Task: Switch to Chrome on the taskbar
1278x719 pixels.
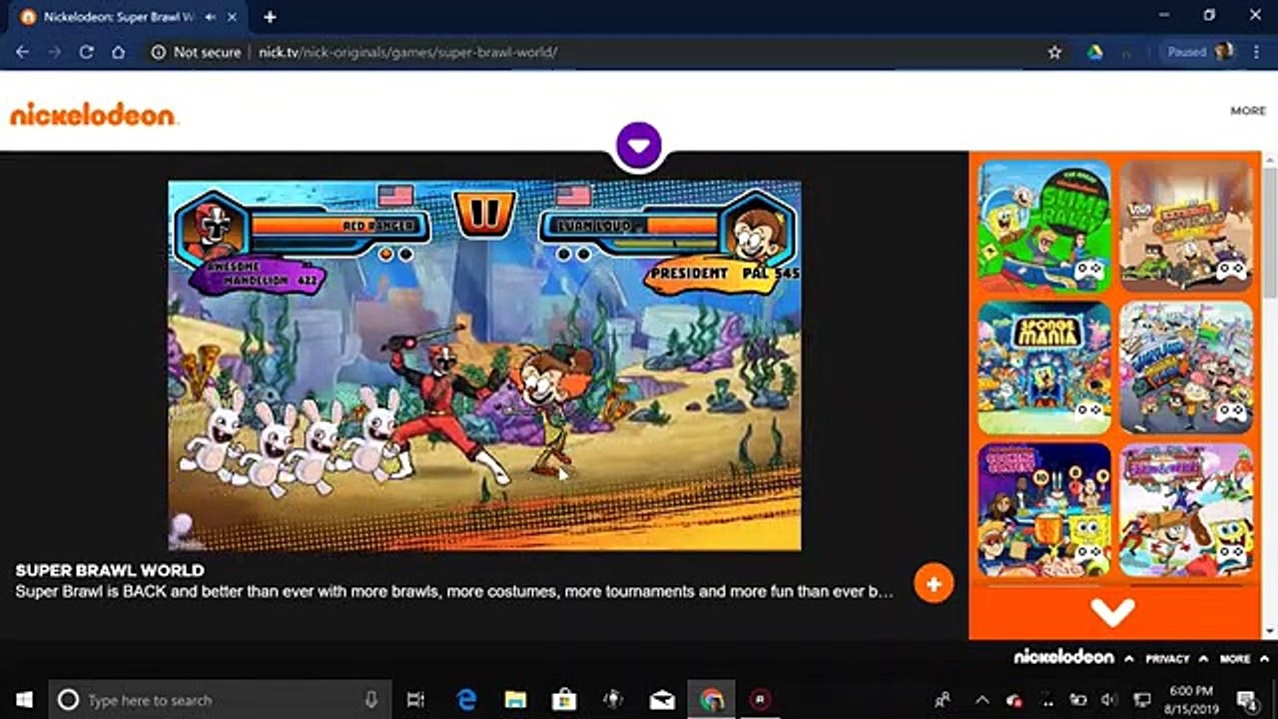Action: click(x=712, y=700)
